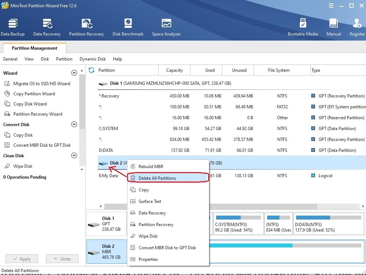This screenshot has width=366, height=275.
Task: Click the Undo button
Action: pyautogui.click(x=62, y=259)
